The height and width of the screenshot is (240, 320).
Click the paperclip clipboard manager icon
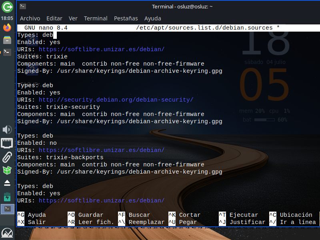[7, 157]
